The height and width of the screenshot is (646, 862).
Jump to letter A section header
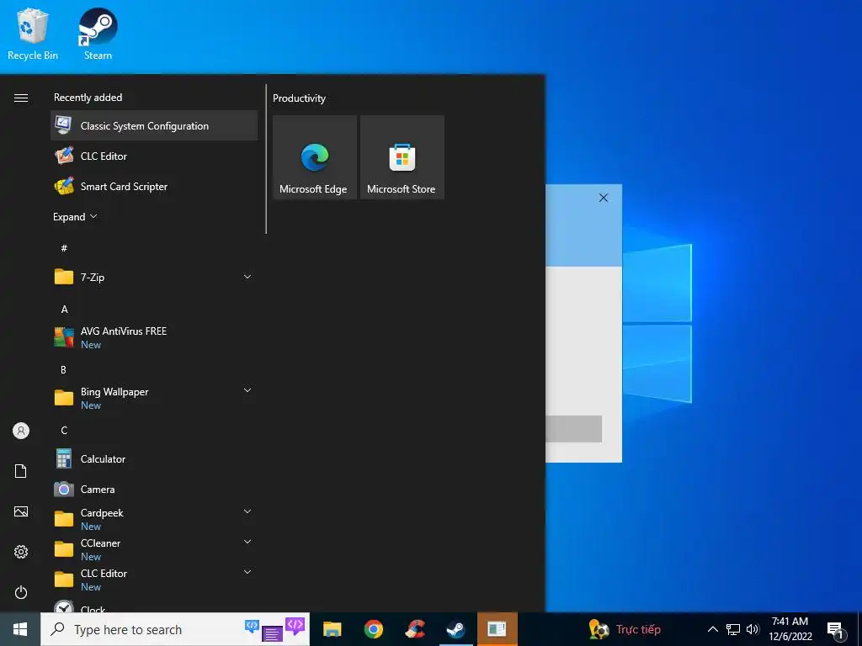click(x=64, y=309)
